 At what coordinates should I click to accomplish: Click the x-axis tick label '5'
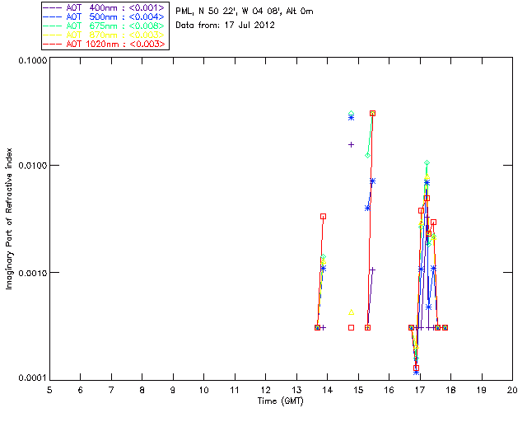click(x=49, y=390)
